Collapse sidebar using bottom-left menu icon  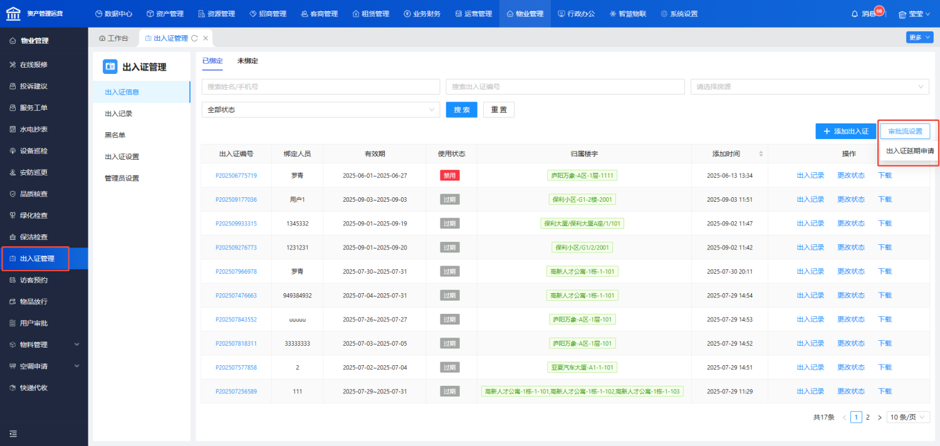[13, 433]
